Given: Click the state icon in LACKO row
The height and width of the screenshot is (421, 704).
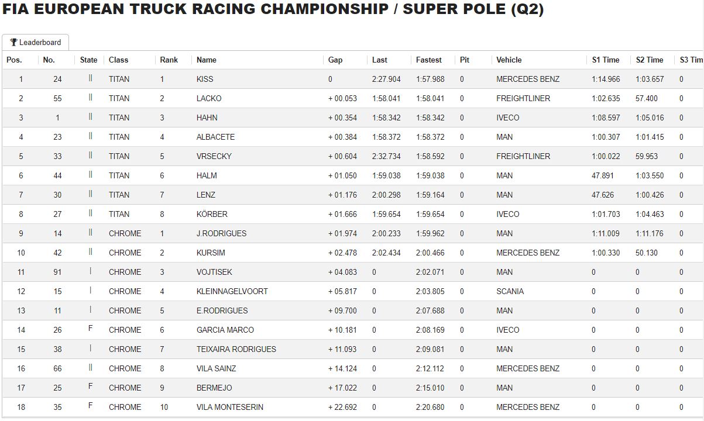Looking at the screenshot, I should (90, 98).
